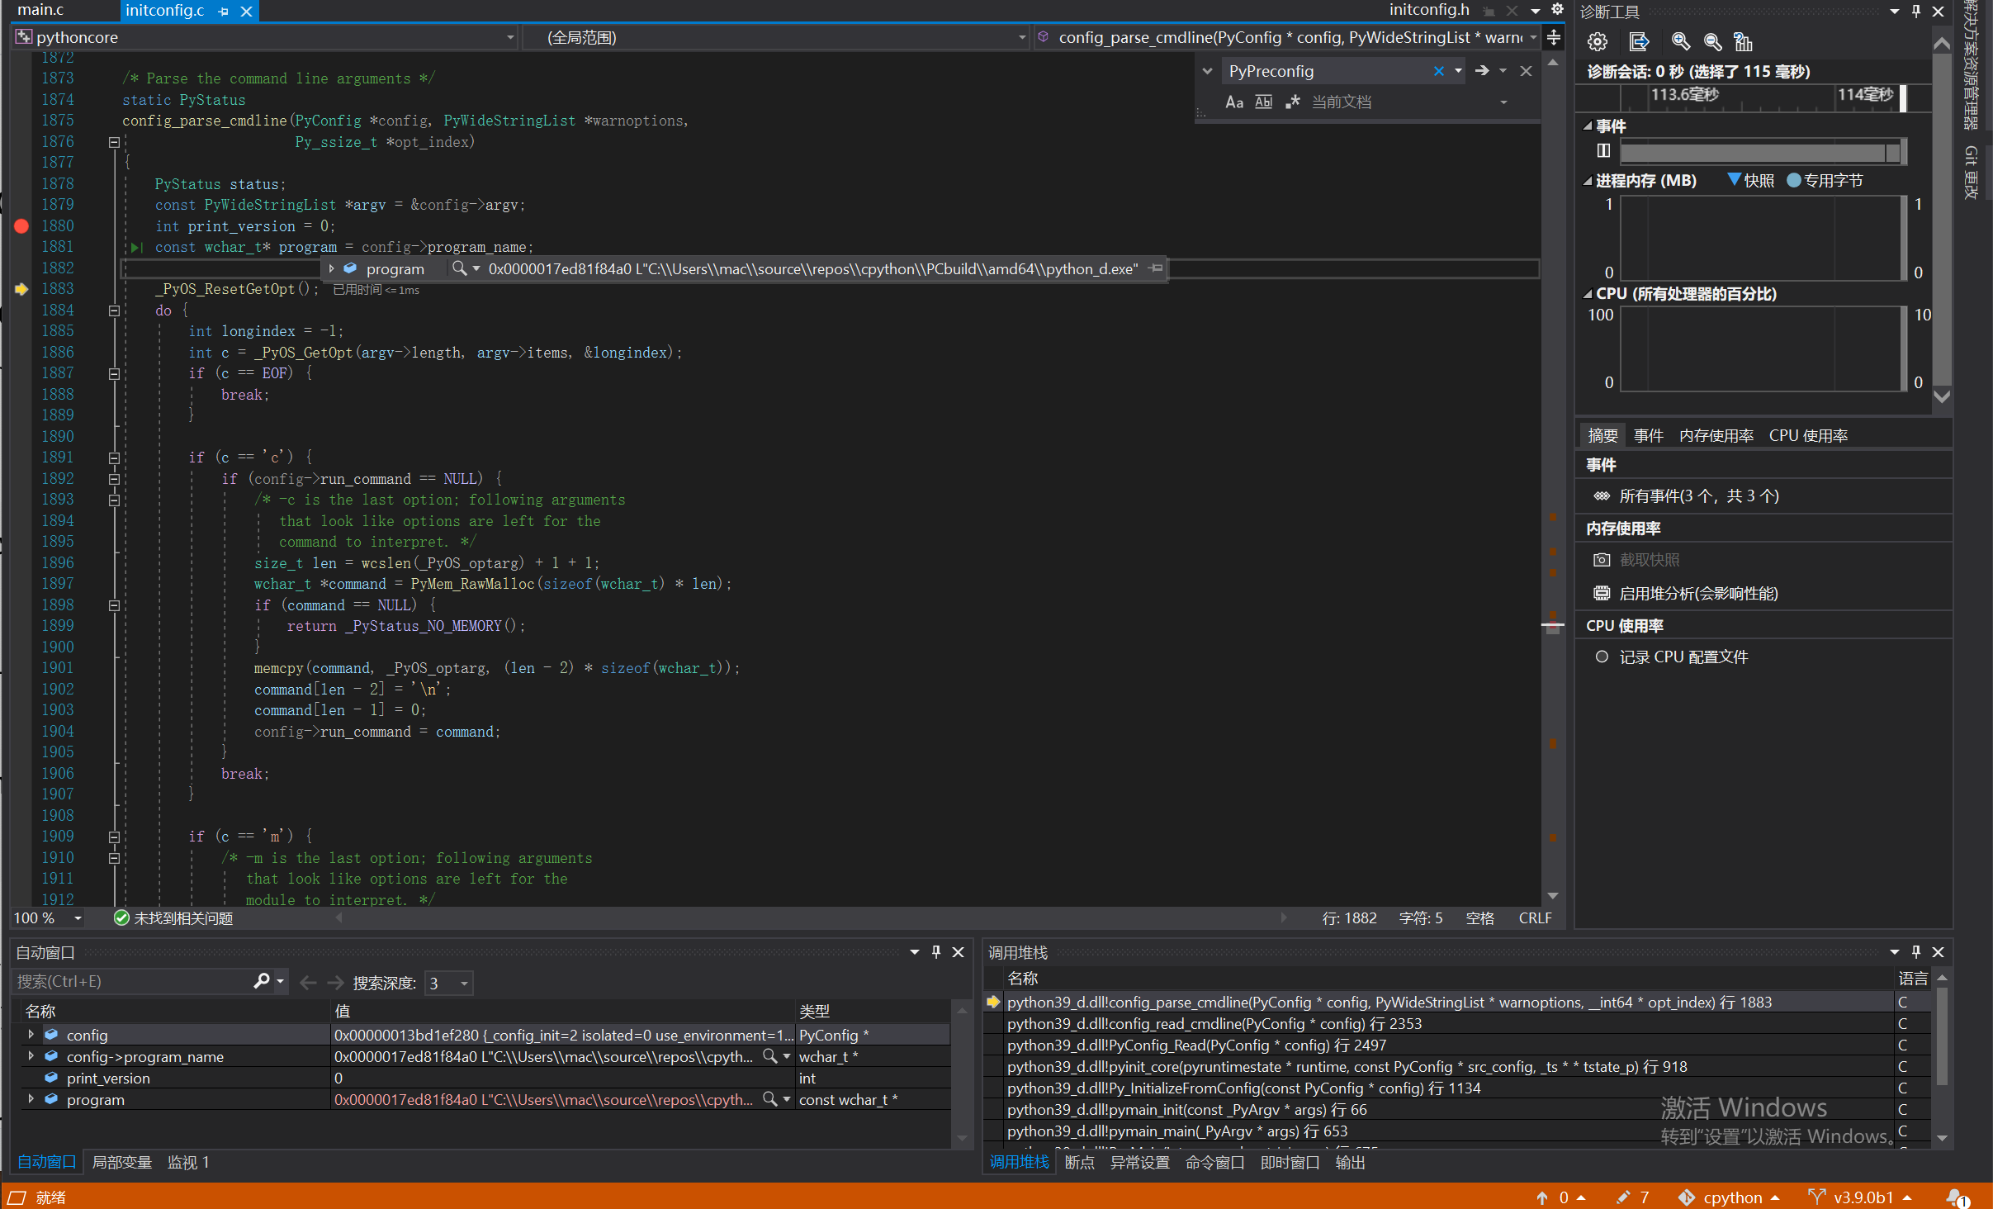Image resolution: width=1993 pixels, height=1209 pixels.
Task: Open visualizer for config->program_name value
Action: 769,1056
